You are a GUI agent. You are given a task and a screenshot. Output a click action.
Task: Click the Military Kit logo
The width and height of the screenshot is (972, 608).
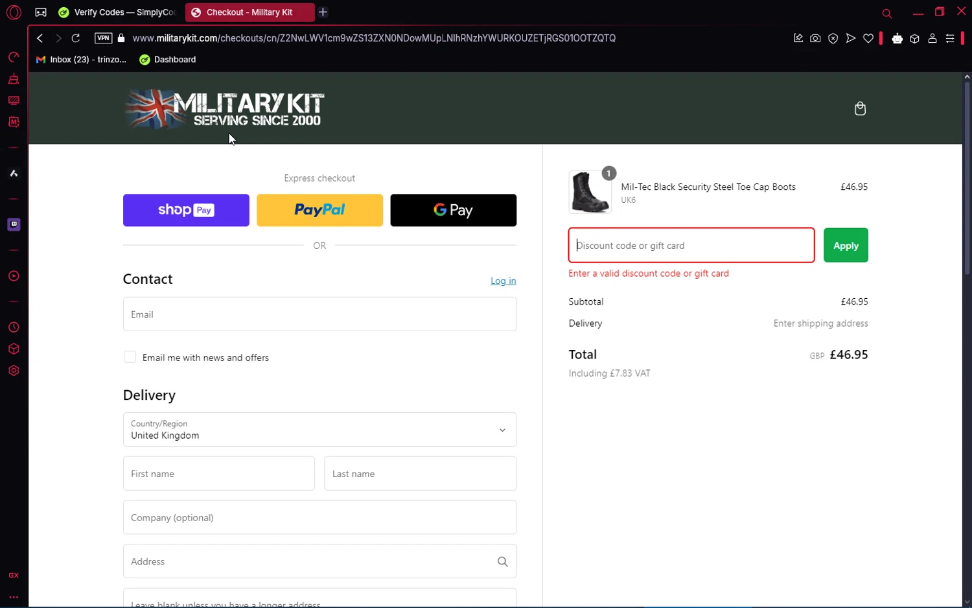(x=225, y=108)
